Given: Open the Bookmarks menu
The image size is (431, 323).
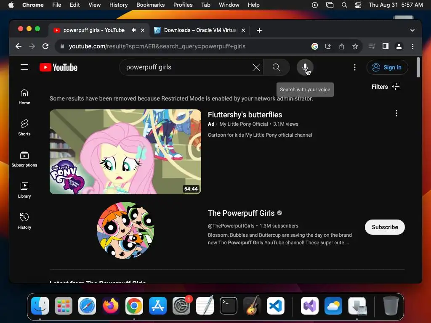Looking at the screenshot, I should [x=150, y=5].
